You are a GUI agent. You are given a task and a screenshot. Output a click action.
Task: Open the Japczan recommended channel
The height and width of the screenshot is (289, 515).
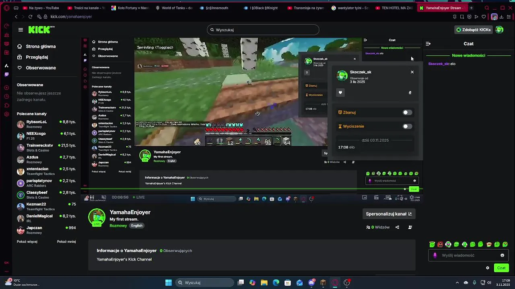[x=46, y=230]
